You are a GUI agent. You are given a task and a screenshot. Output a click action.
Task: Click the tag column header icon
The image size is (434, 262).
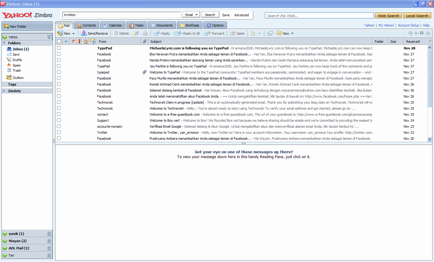pos(86,41)
